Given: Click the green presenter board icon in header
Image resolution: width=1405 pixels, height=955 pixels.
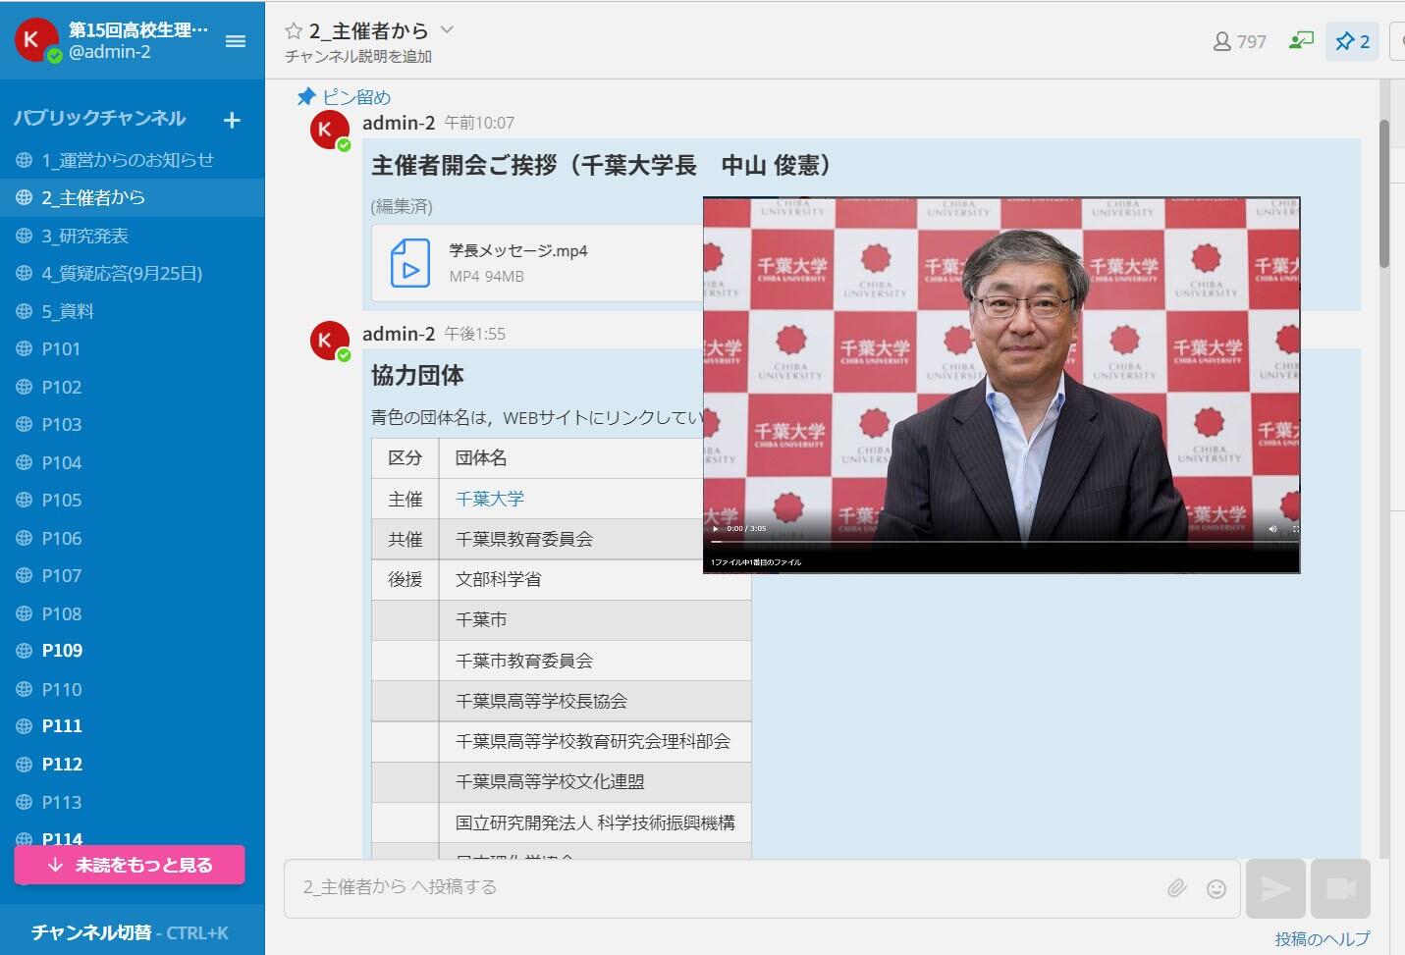Looking at the screenshot, I should click(1301, 41).
